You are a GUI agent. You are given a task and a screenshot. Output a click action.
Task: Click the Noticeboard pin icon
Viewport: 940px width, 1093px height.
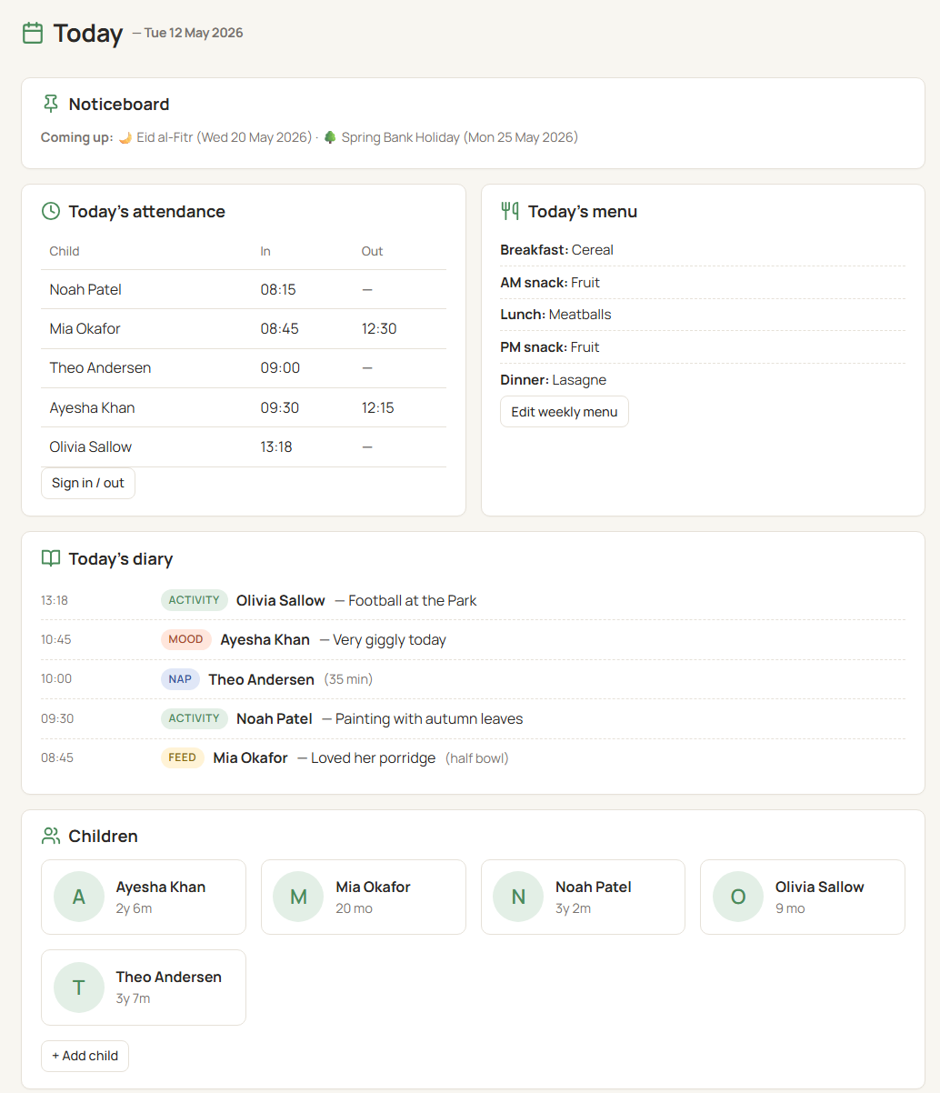[51, 104]
